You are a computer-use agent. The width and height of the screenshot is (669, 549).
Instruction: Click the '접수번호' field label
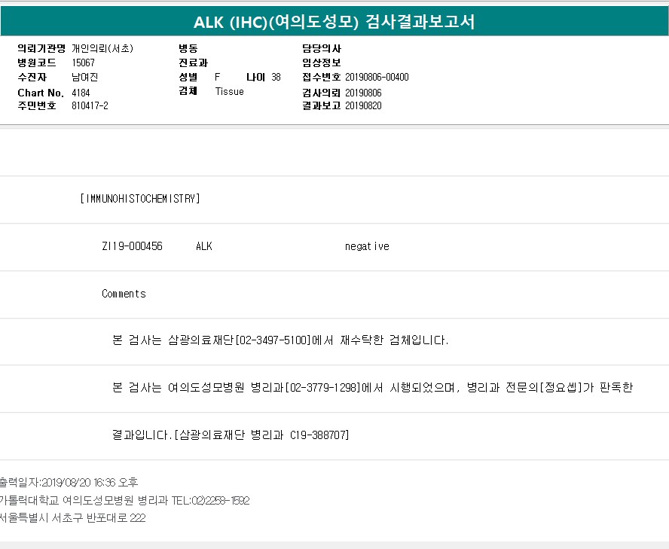click(321, 78)
